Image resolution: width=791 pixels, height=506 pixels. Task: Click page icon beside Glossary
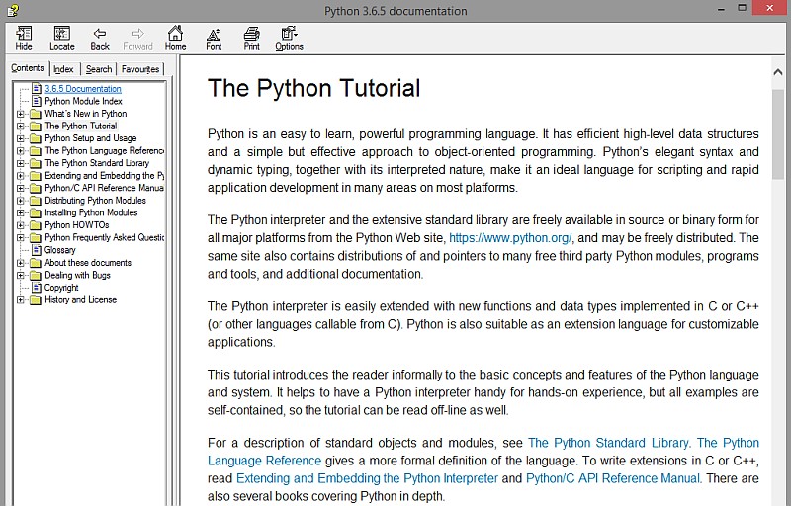pos(37,250)
